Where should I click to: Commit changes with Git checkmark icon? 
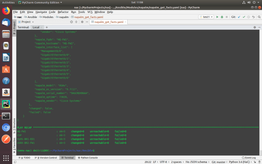pyautogui.click(x=244, y=17)
